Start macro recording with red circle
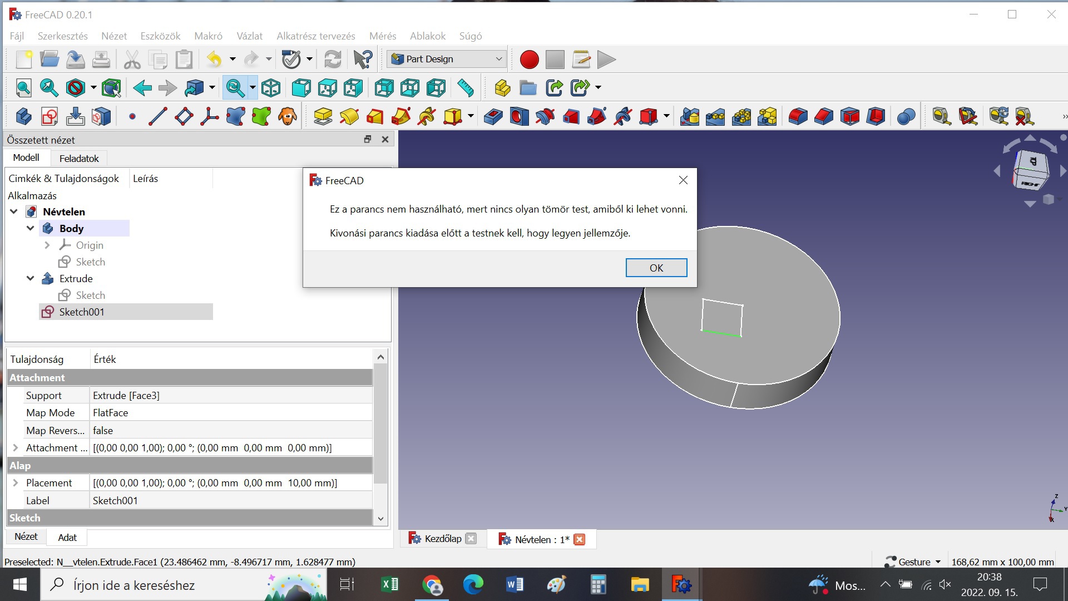The height and width of the screenshot is (601, 1068). (529, 59)
